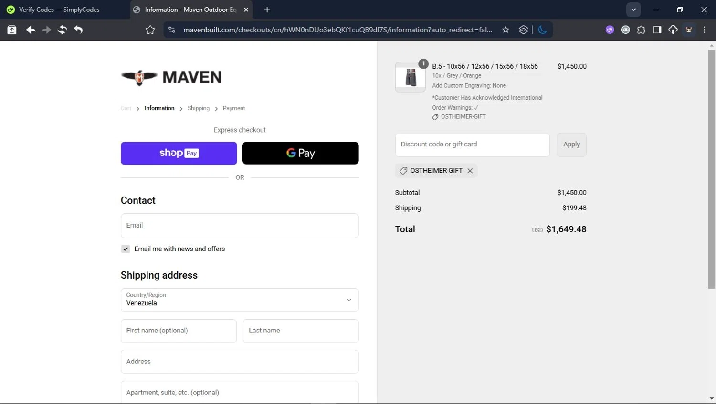Click the layers icon in address bar
Viewport: 716px width, 404px height.
pyautogui.click(x=523, y=30)
